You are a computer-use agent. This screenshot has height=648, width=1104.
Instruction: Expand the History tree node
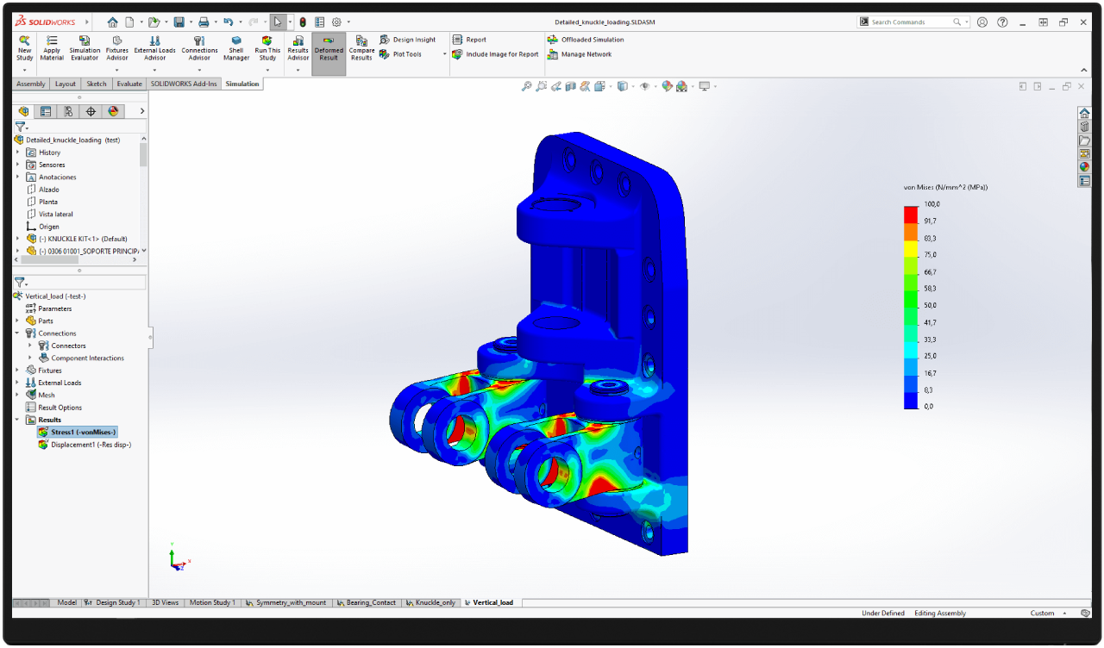(x=17, y=153)
